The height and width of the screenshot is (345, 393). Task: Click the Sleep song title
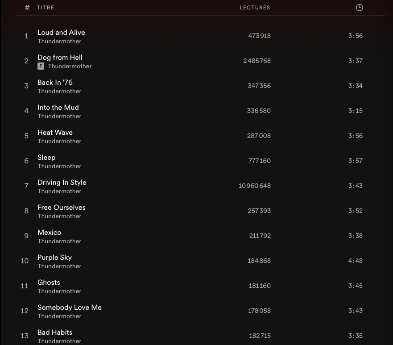(x=46, y=158)
